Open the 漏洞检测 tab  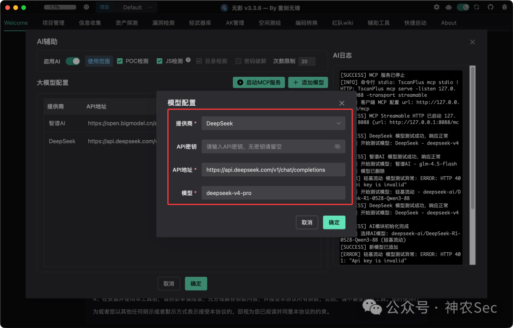[163, 23]
